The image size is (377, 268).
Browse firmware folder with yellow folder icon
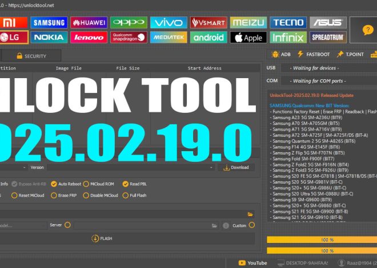point(250,214)
